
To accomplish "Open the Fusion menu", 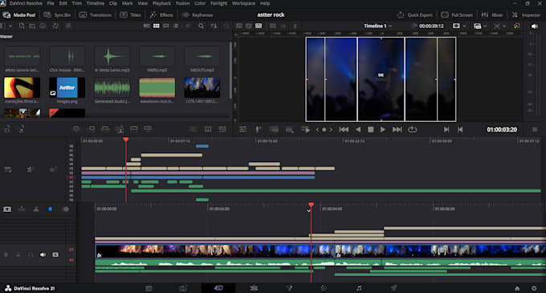I will coord(182,3).
